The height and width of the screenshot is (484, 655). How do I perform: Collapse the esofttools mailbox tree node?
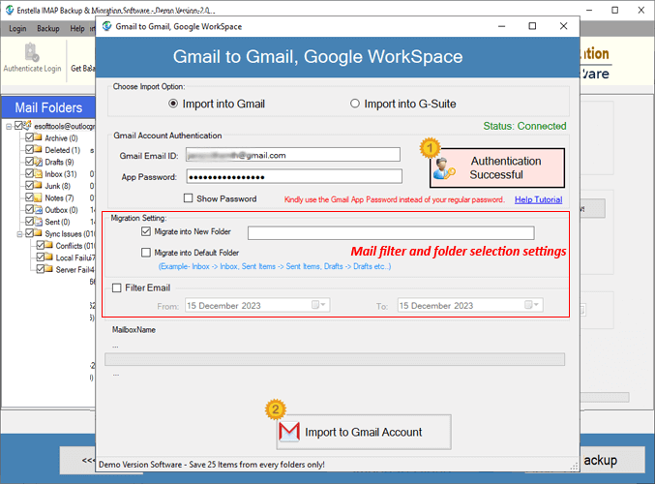[x=9, y=126]
